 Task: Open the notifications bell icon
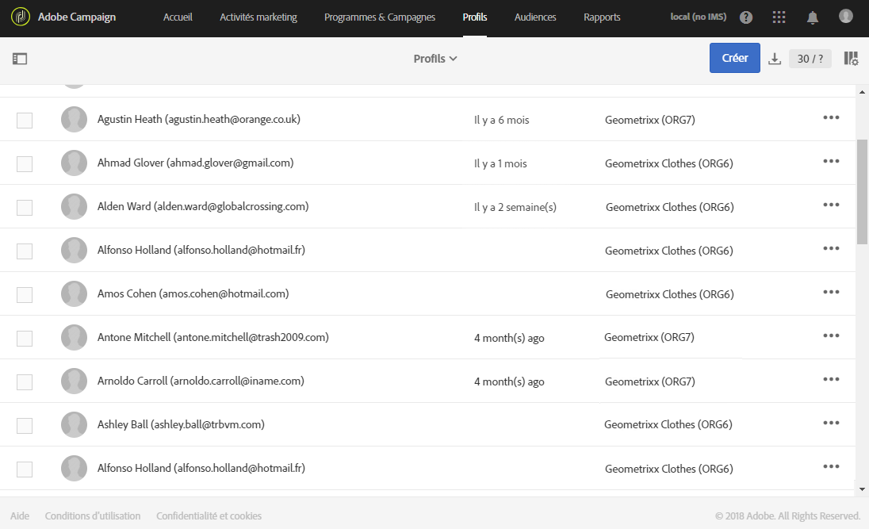point(813,17)
